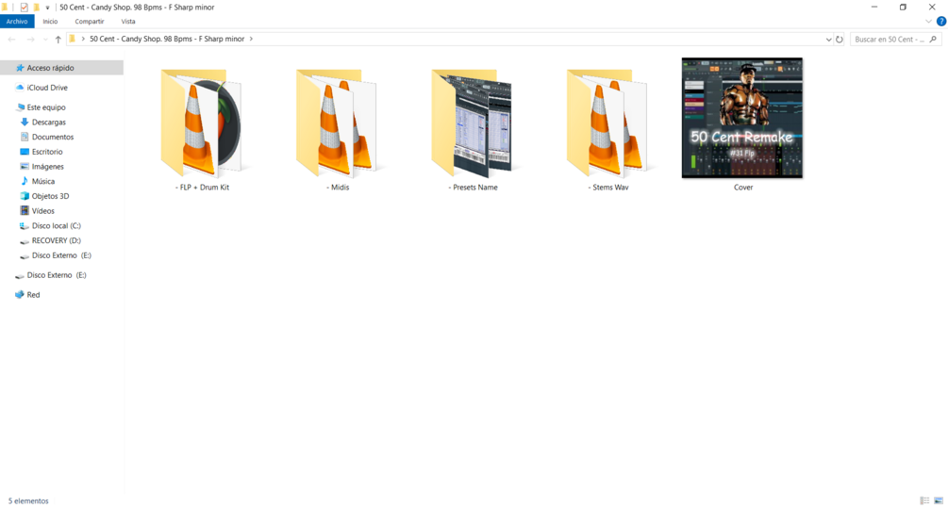The width and height of the screenshot is (948, 508).
Task: Expand the ribbon with the chevron
Action: point(928,21)
